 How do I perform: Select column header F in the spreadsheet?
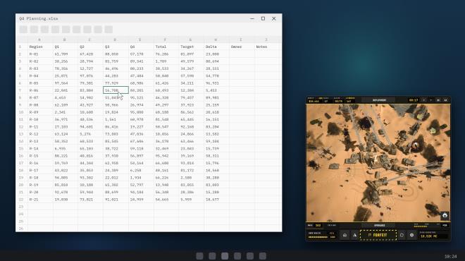(166, 40)
